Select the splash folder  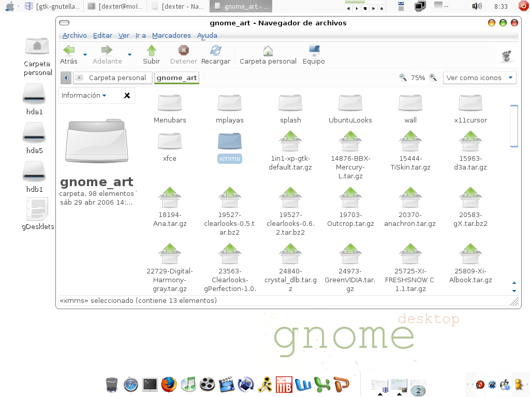coord(290,110)
